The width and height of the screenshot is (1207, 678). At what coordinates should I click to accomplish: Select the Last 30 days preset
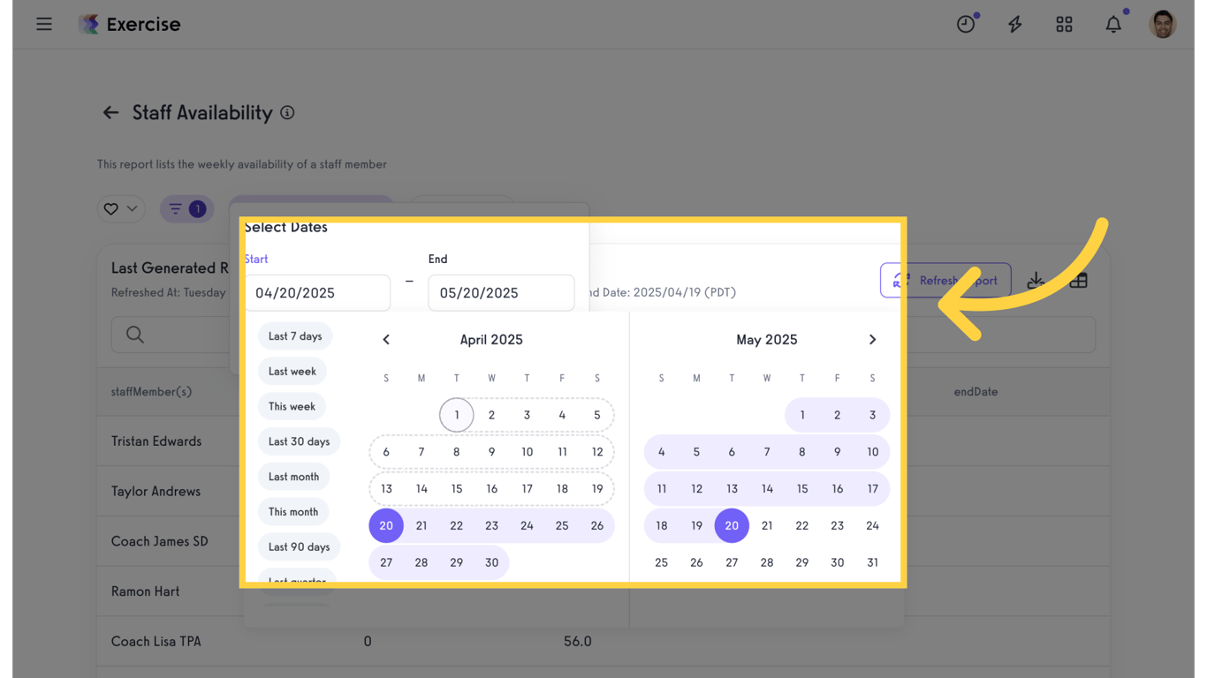pyautogui.click(x=298, y=441)
